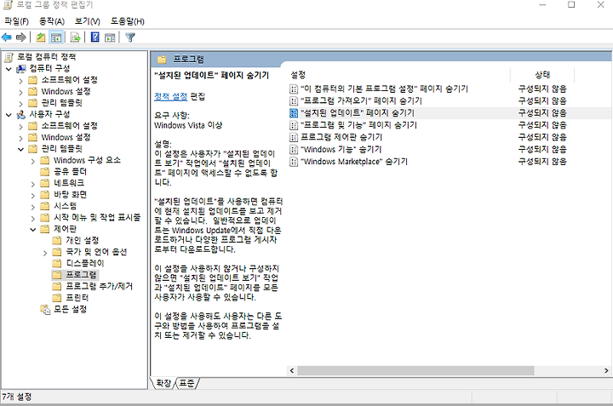
Task: Click the 개인 설정 folder icon
Action: pyautogui.click(x=57, y=240)
